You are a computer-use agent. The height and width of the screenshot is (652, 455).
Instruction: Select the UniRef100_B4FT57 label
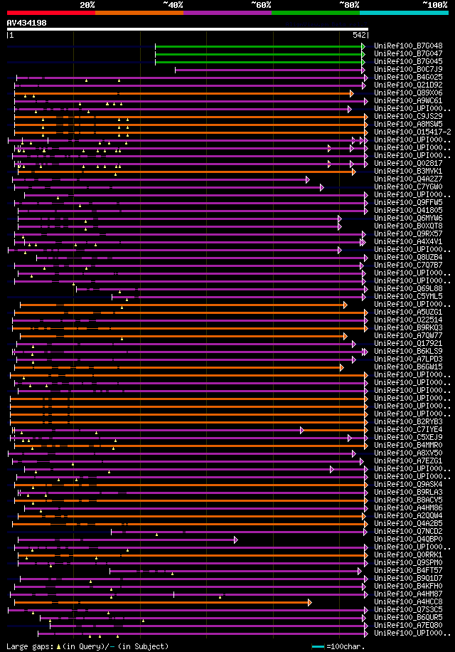pos(408,571)
